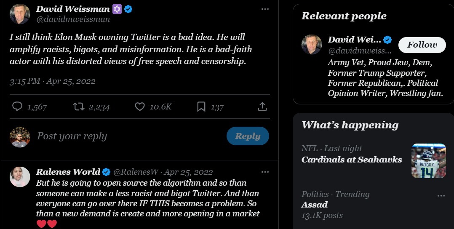Click David Weissman's blue verified badge in the tweet

[x=128, y=9]
